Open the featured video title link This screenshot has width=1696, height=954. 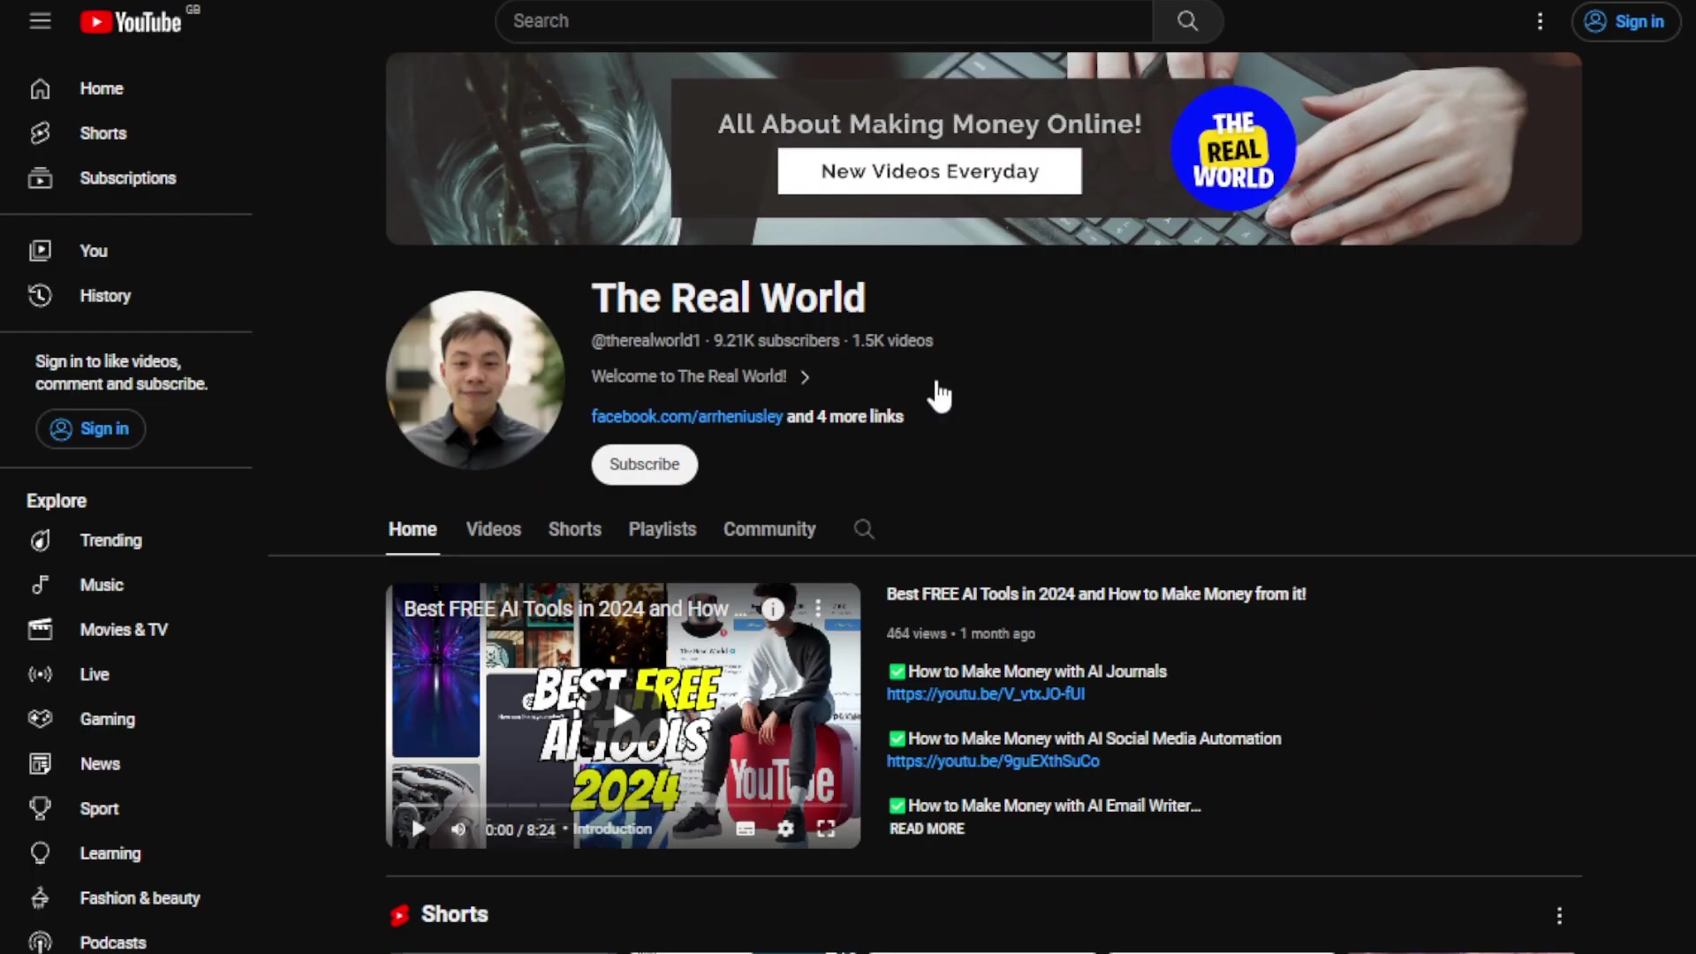click(1096, 594)
